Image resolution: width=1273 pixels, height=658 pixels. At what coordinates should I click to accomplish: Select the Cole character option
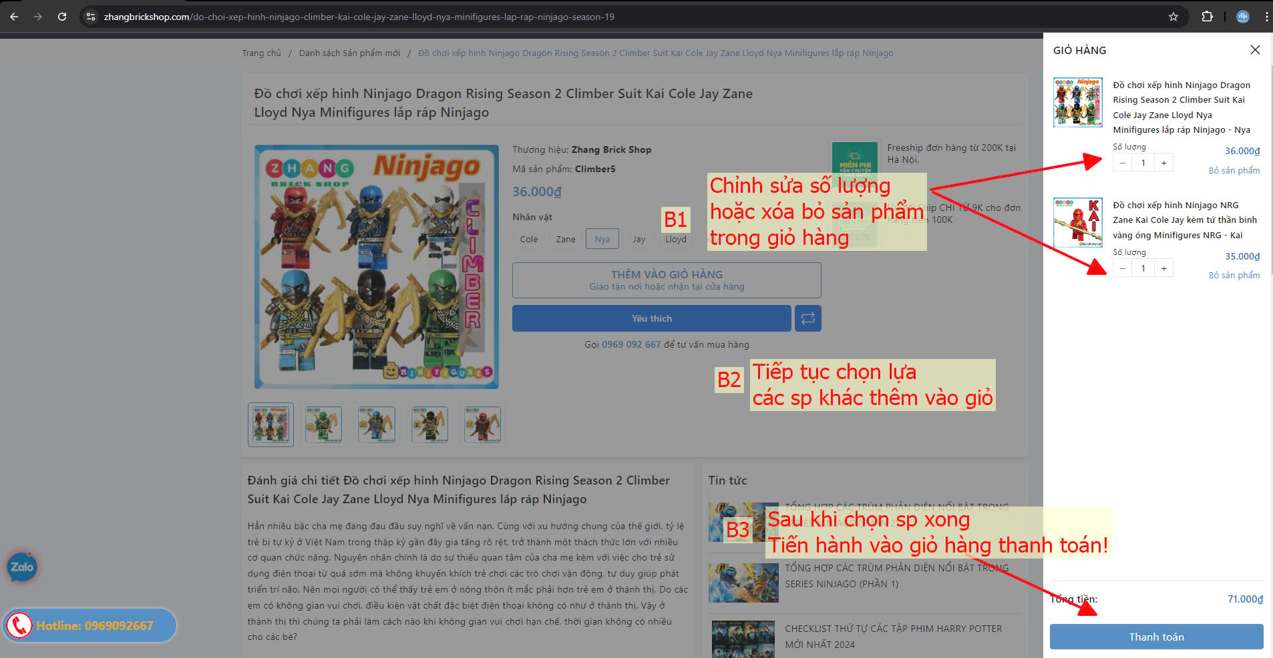click(529, 239)
